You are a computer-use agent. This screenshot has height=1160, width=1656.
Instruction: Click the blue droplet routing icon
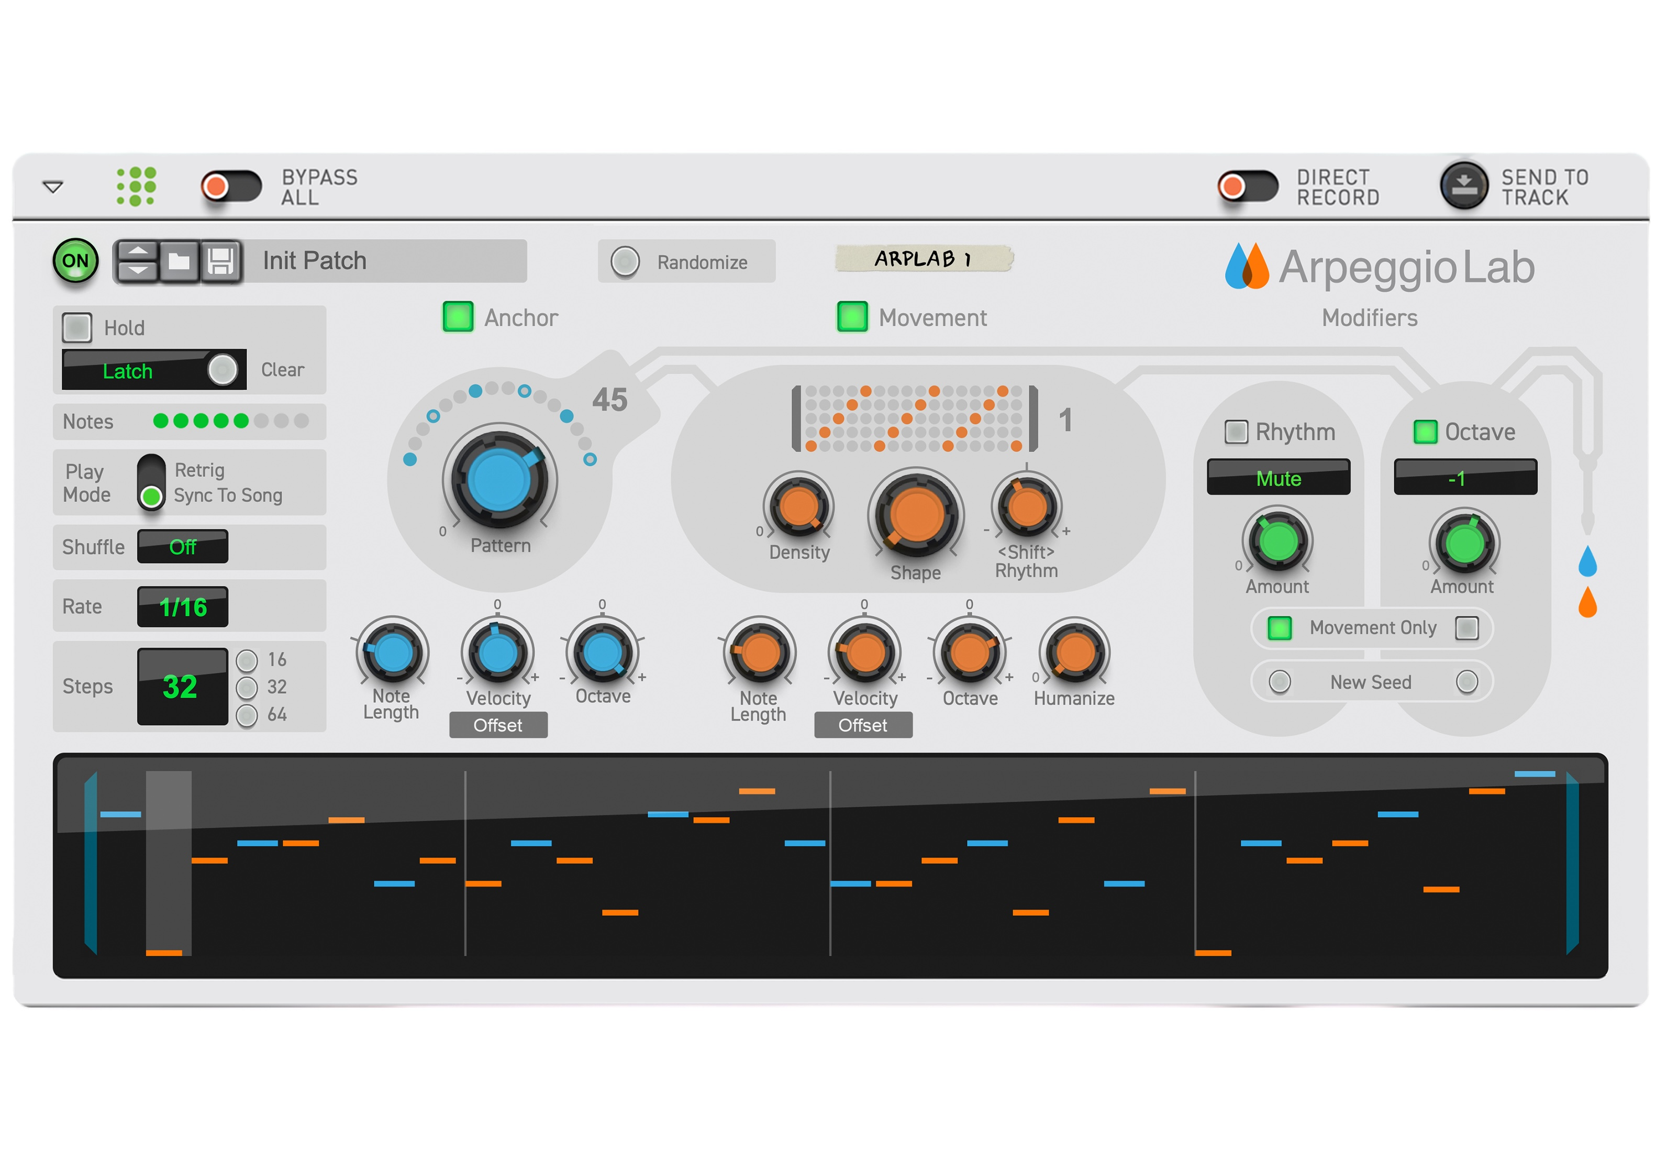click(x=1587, y=561)
